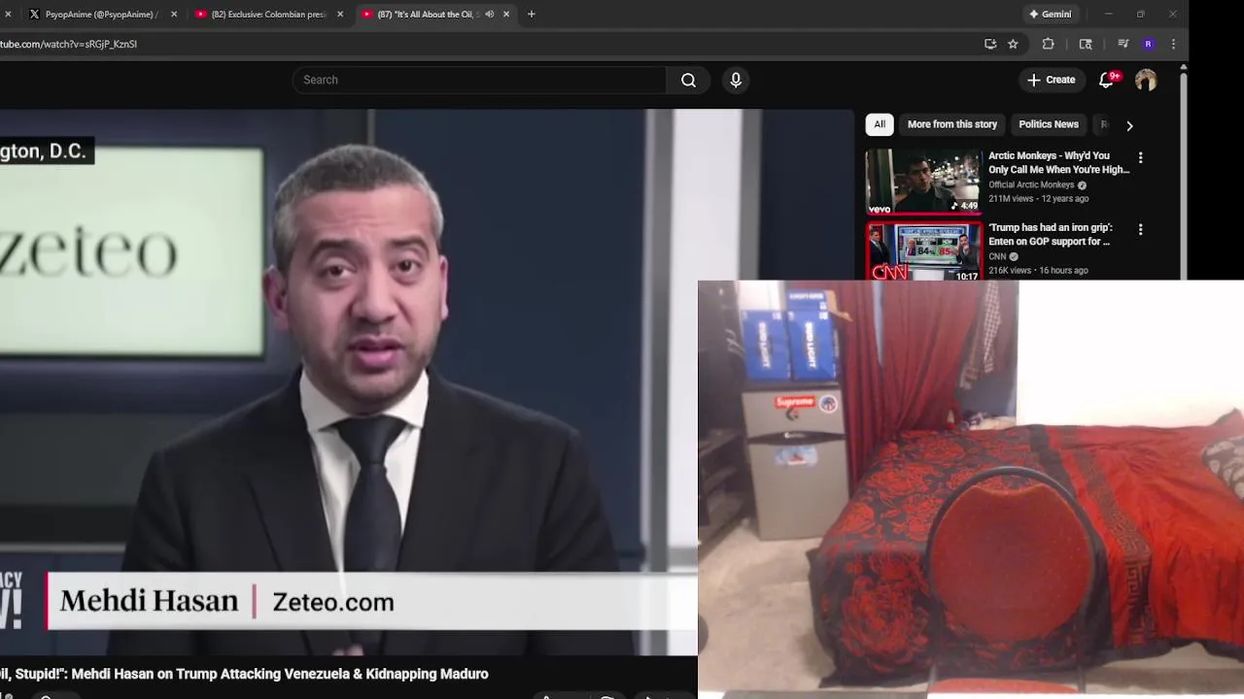This screenshot has width=1244, height=699.
Task: Click the Create button
Action: pyautogui.click(x=1051, y=80)
